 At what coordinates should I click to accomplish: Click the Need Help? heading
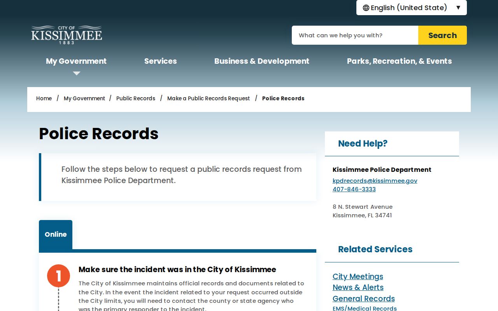[363, 143]
